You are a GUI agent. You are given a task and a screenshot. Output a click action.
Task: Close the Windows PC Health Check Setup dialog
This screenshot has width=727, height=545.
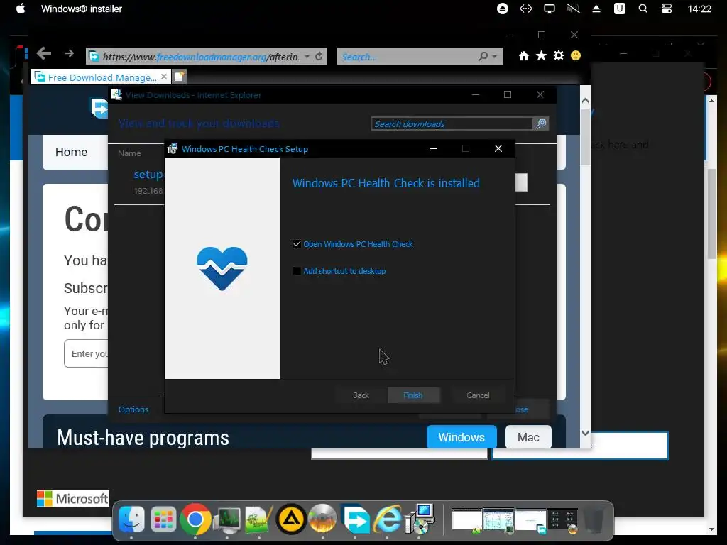pyautogui.click(x=498, y=148)
